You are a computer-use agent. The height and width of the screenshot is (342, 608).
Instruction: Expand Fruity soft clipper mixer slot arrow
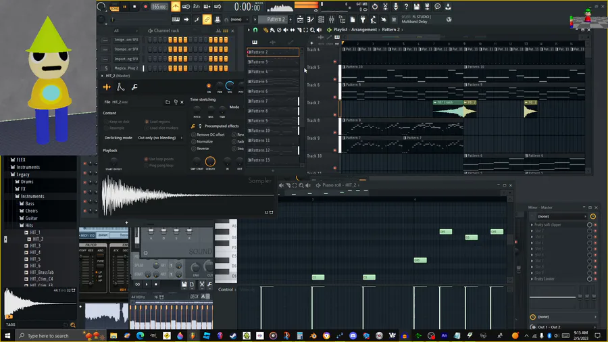click(532, 225)
